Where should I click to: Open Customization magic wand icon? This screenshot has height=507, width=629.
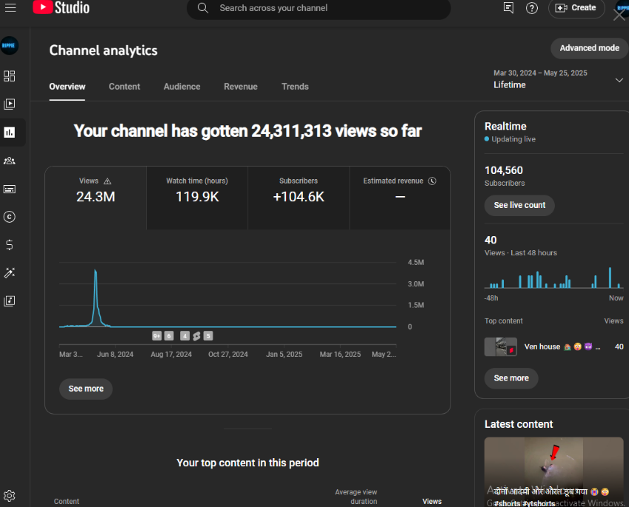(9, 273)
